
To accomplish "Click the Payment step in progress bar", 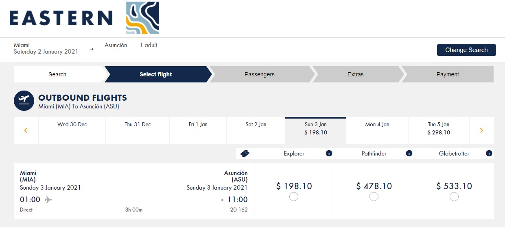I will 448,74.
